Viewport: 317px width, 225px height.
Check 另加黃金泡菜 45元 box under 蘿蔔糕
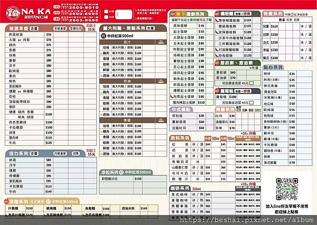tap(251, 102)
